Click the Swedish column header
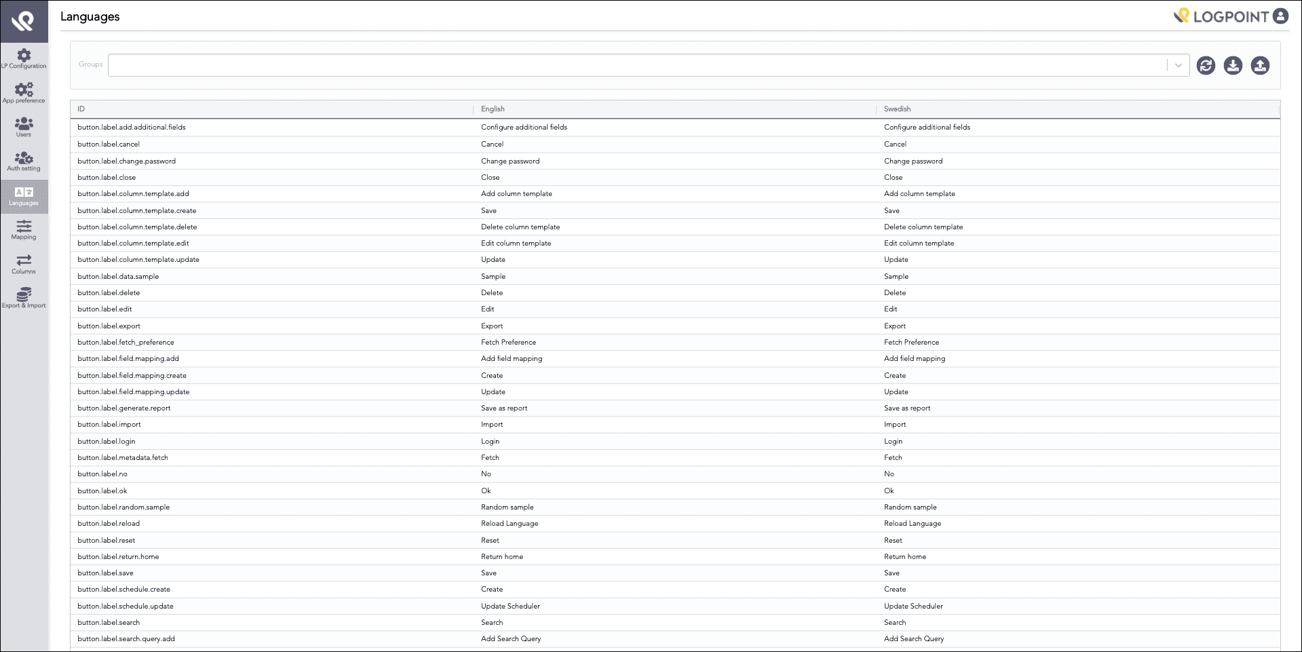The image size is (1302, 652). [897, 109]
